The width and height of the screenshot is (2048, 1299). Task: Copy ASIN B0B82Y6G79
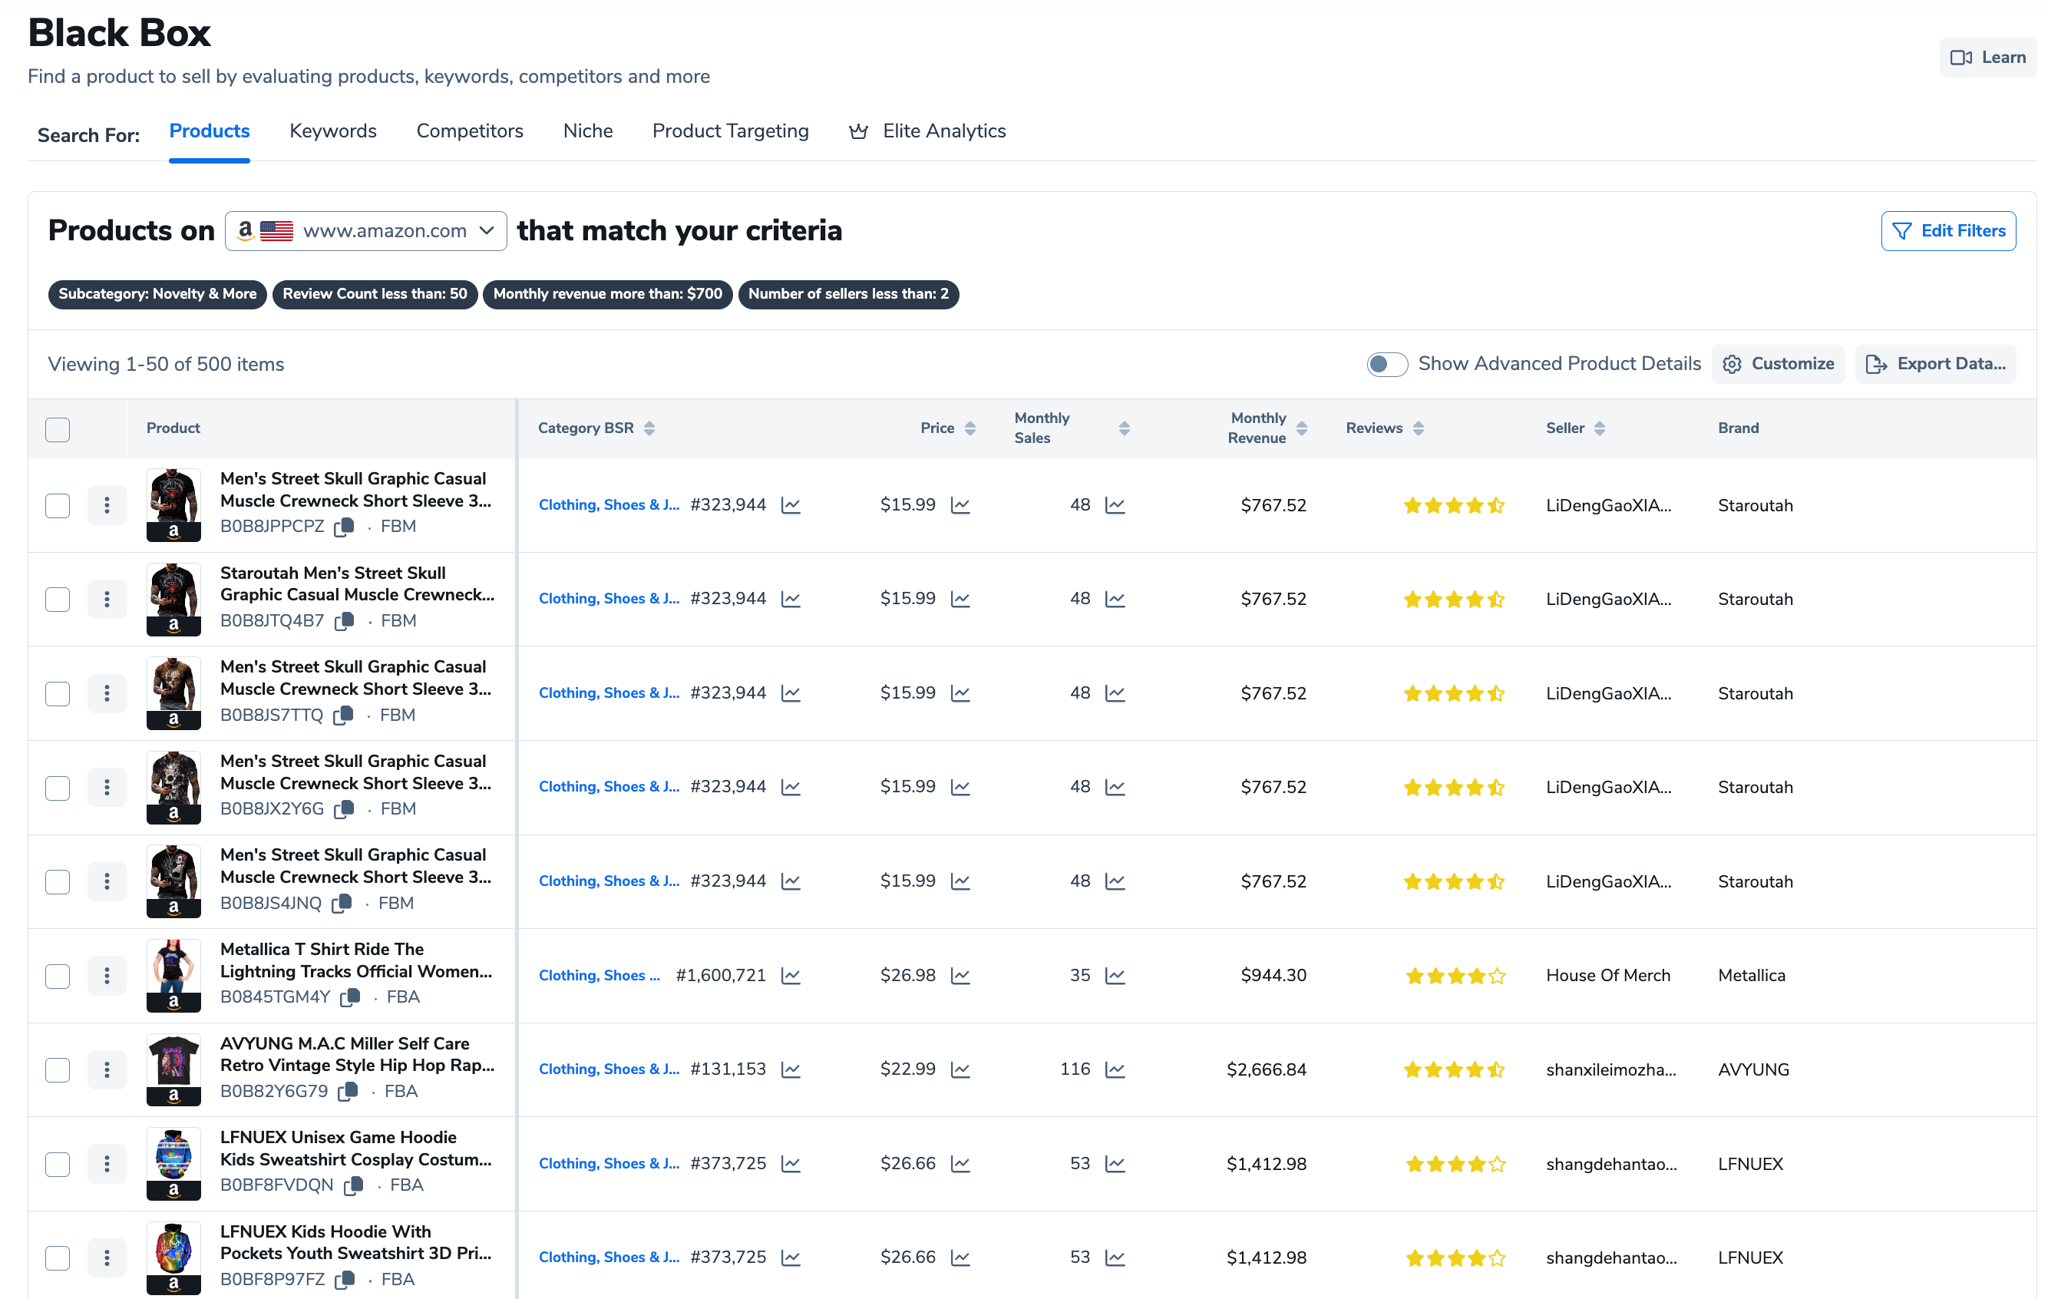tap(348, 1092)
